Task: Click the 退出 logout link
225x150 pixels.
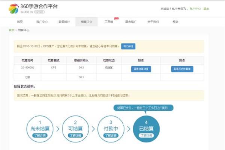Action: point(206,9)
